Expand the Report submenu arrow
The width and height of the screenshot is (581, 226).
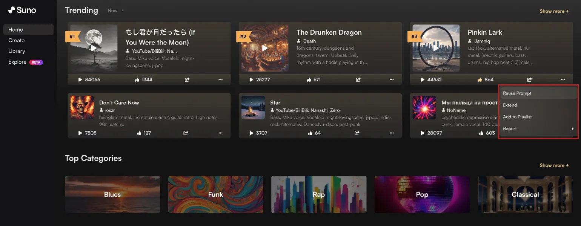coord(572,129)
